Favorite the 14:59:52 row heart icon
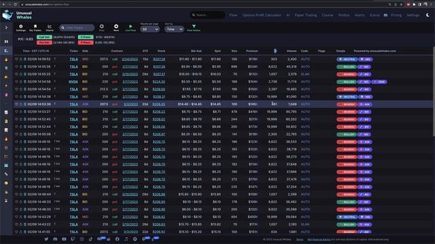435x244 pixels. point(16,59)
